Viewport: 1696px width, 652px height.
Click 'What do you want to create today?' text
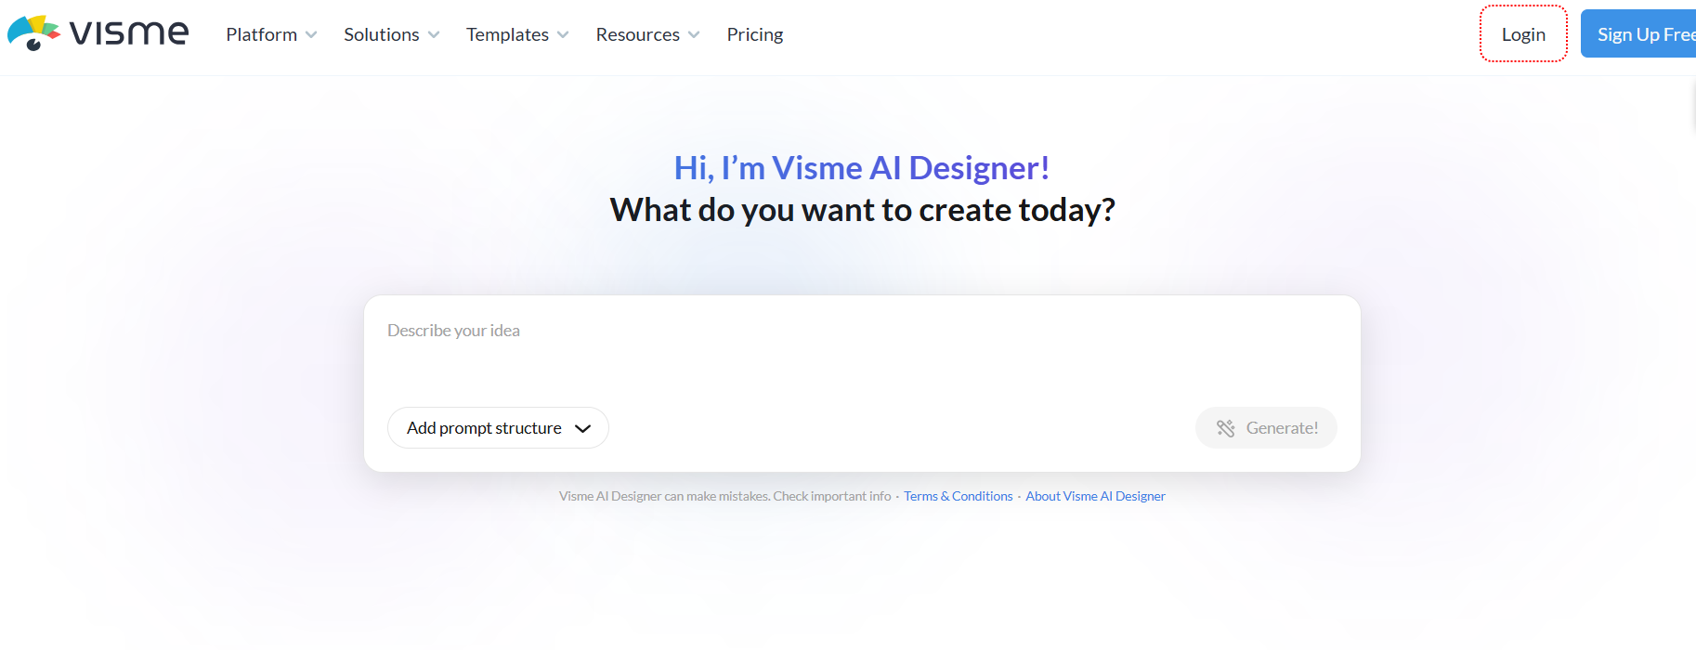tap(862, 210)
